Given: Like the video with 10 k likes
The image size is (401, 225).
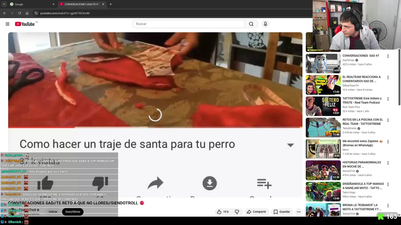Looking at the screenshot, I should 223,212.
